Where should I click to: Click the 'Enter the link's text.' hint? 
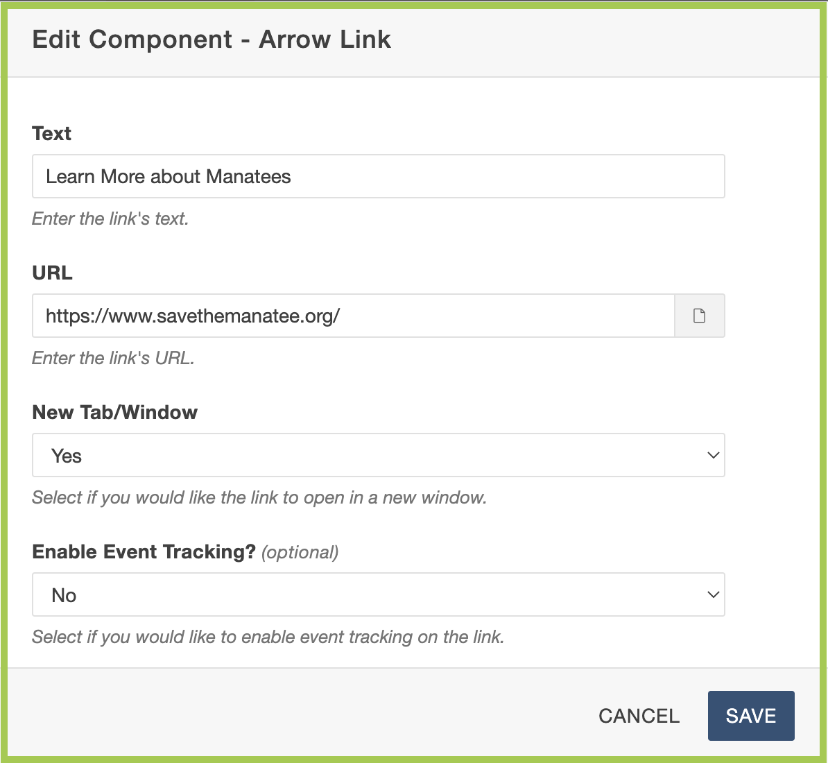(110, 219)
